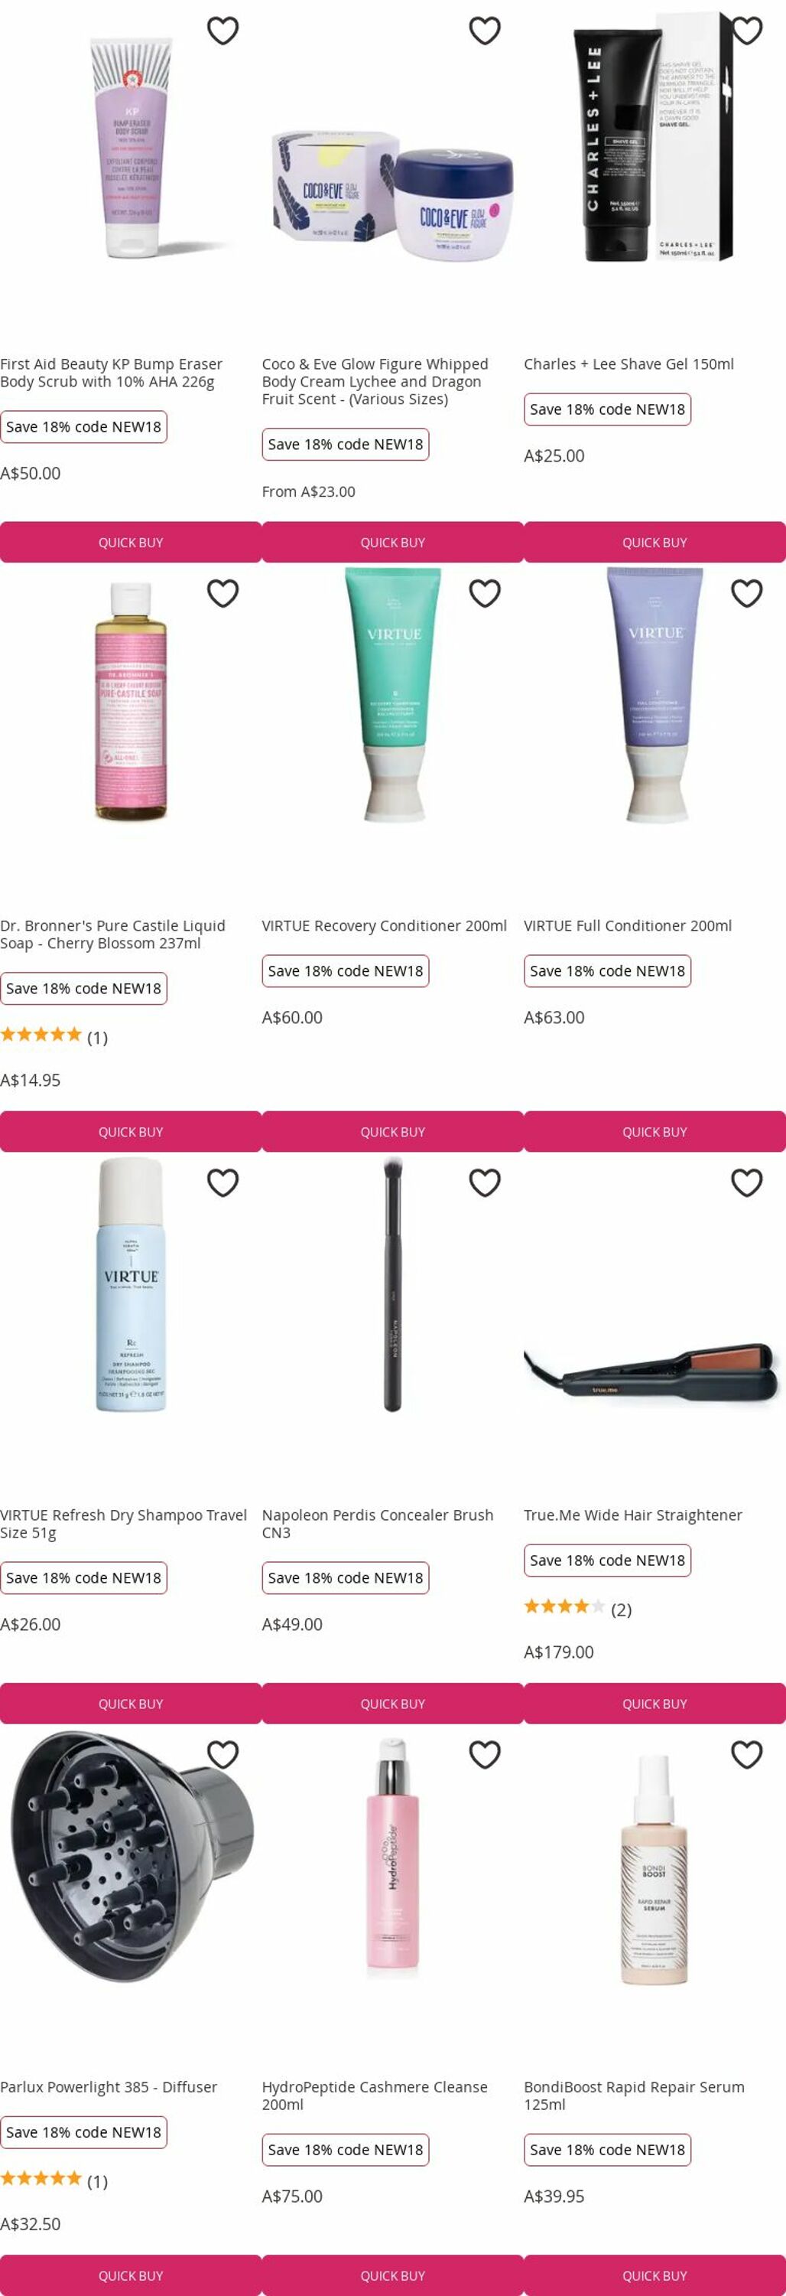The width and height of the screenshot is (786, 2296).
Task: Toggle heart on BondiBoost Rapid Repair Serum
Action: (746, 1754)
